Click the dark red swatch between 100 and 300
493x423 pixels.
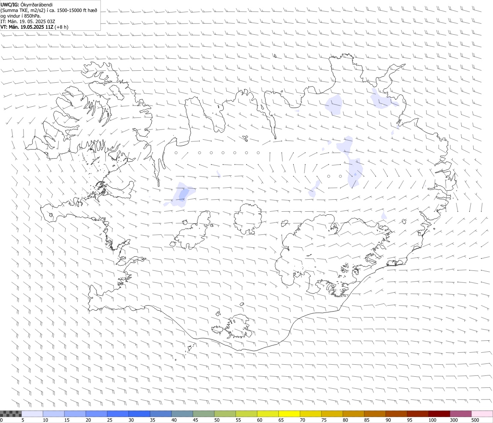click(x=439, y=414)
